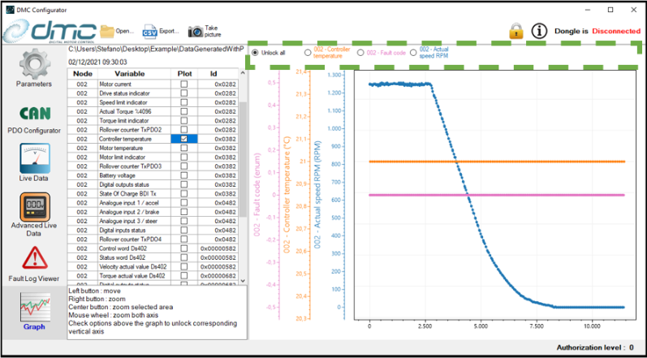
Task: Click the Id column header
Action: [218, 74]
